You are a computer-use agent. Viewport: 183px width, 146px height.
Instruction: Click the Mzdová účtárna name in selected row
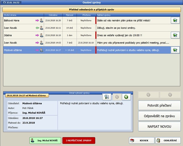[13, 50]
